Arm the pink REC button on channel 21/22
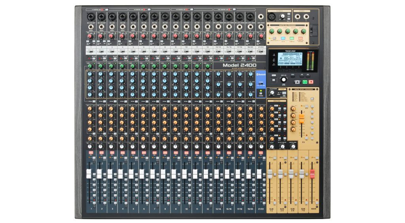This screenshot has width=405, height=223. pyautogui.click(x=261, y=153)
